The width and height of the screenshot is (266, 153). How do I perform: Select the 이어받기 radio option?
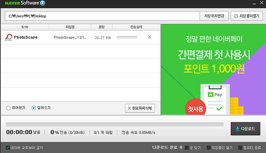(8, 108)
